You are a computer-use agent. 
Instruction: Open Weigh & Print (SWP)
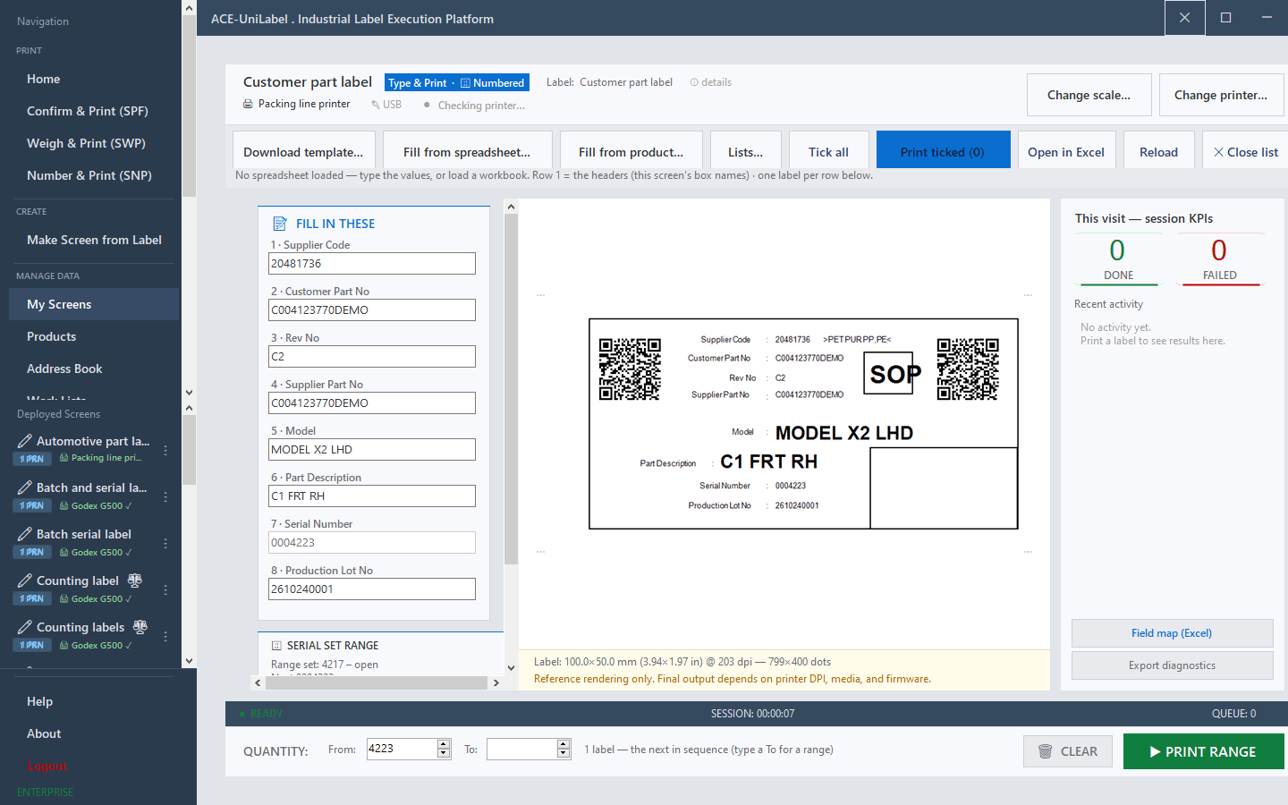pyautogui.click(x=94, y=143)
